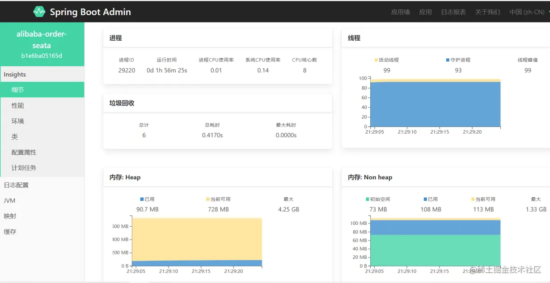
Task: Open the 日志配置 sidebar entry
Action: point(42,185)
